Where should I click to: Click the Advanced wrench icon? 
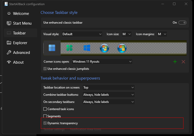click(9, 52)
